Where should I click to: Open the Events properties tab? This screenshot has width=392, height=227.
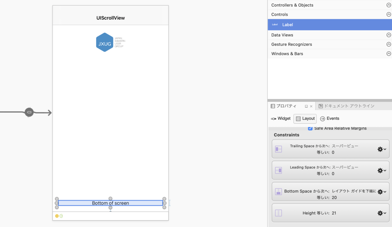pos(330,118)
